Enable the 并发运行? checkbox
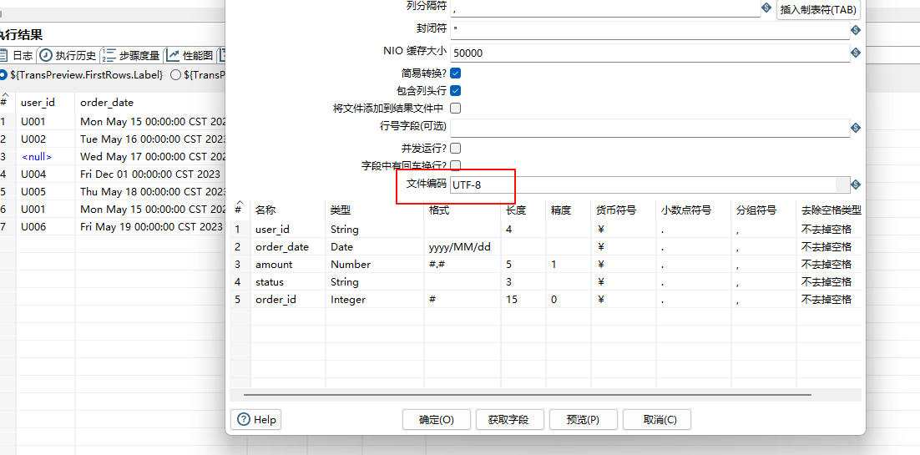The height and width of the screenshot is (455, 920). (x=455, y=148)
